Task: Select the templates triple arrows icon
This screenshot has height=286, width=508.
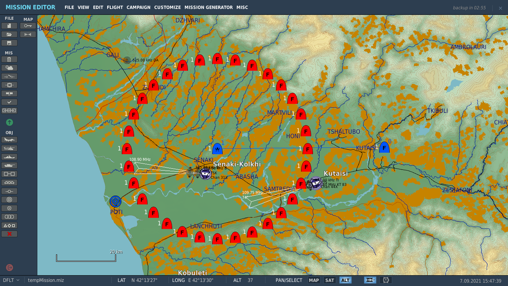Action: 9,183
